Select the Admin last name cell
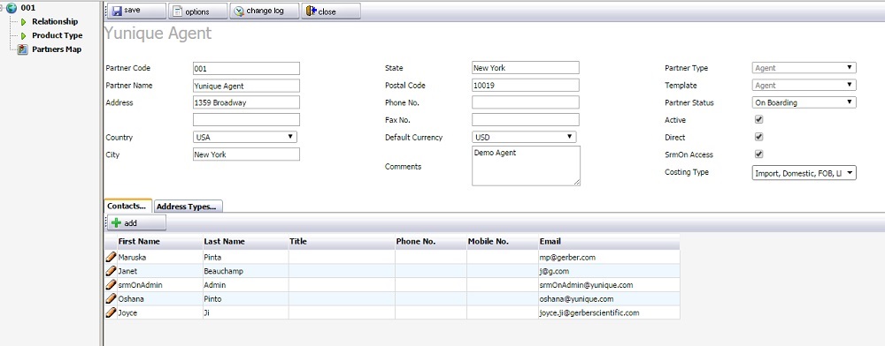The width and height of the screenshot is (885, 346). click(x=245, y=285)
